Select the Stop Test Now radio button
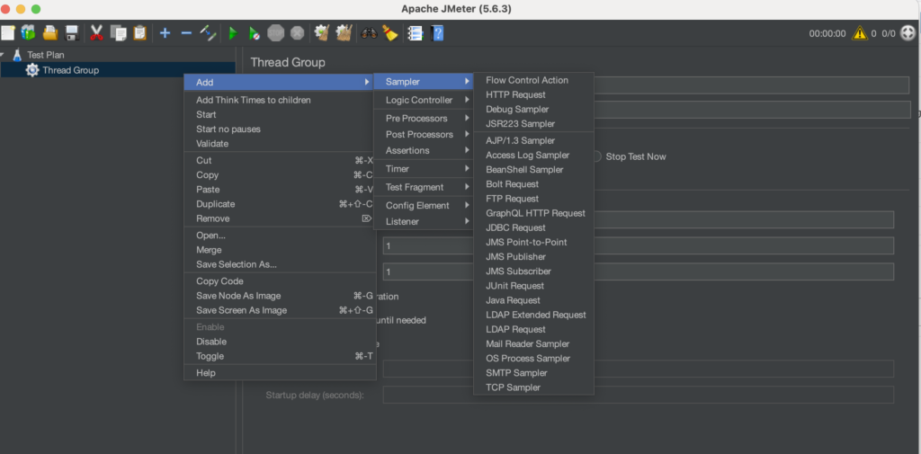 point(597,156)
